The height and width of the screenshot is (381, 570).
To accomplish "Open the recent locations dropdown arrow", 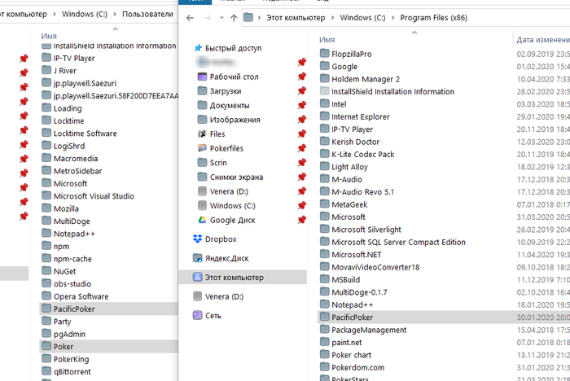I will pyautogui.click(x=221, y=18).
